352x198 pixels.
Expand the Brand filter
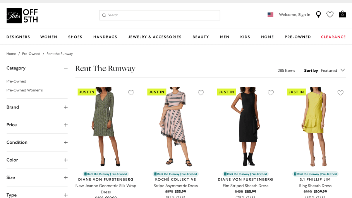(65, 107)
